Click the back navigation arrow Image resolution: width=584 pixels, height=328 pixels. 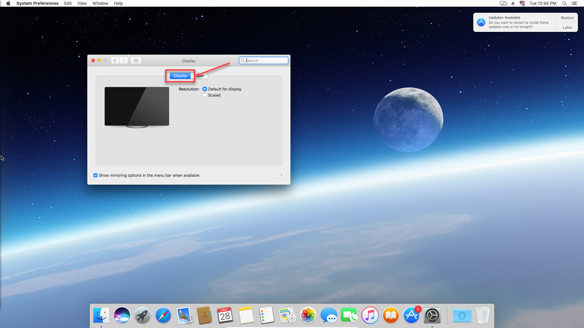(115, 60)
